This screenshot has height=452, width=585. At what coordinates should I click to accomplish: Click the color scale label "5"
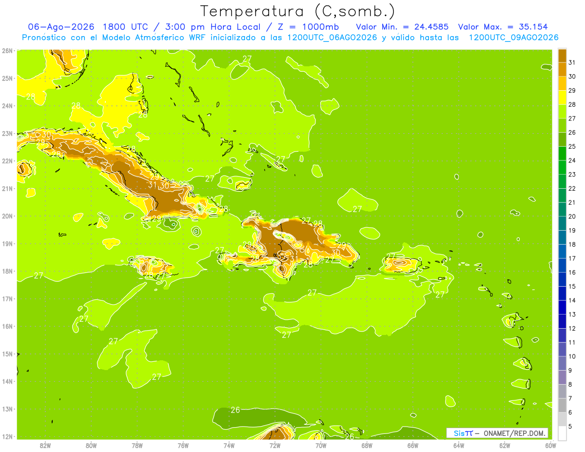[570, 427]
